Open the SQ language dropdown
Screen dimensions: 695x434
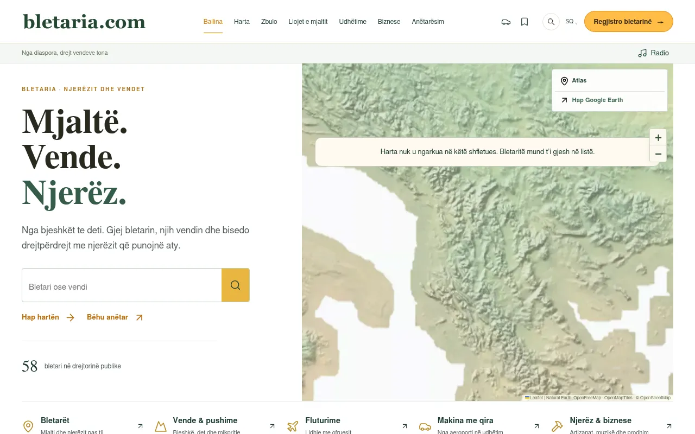tap(571, 22)
